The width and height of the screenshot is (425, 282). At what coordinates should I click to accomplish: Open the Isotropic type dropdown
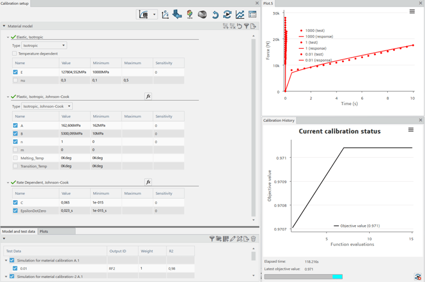tap(44, 46)
